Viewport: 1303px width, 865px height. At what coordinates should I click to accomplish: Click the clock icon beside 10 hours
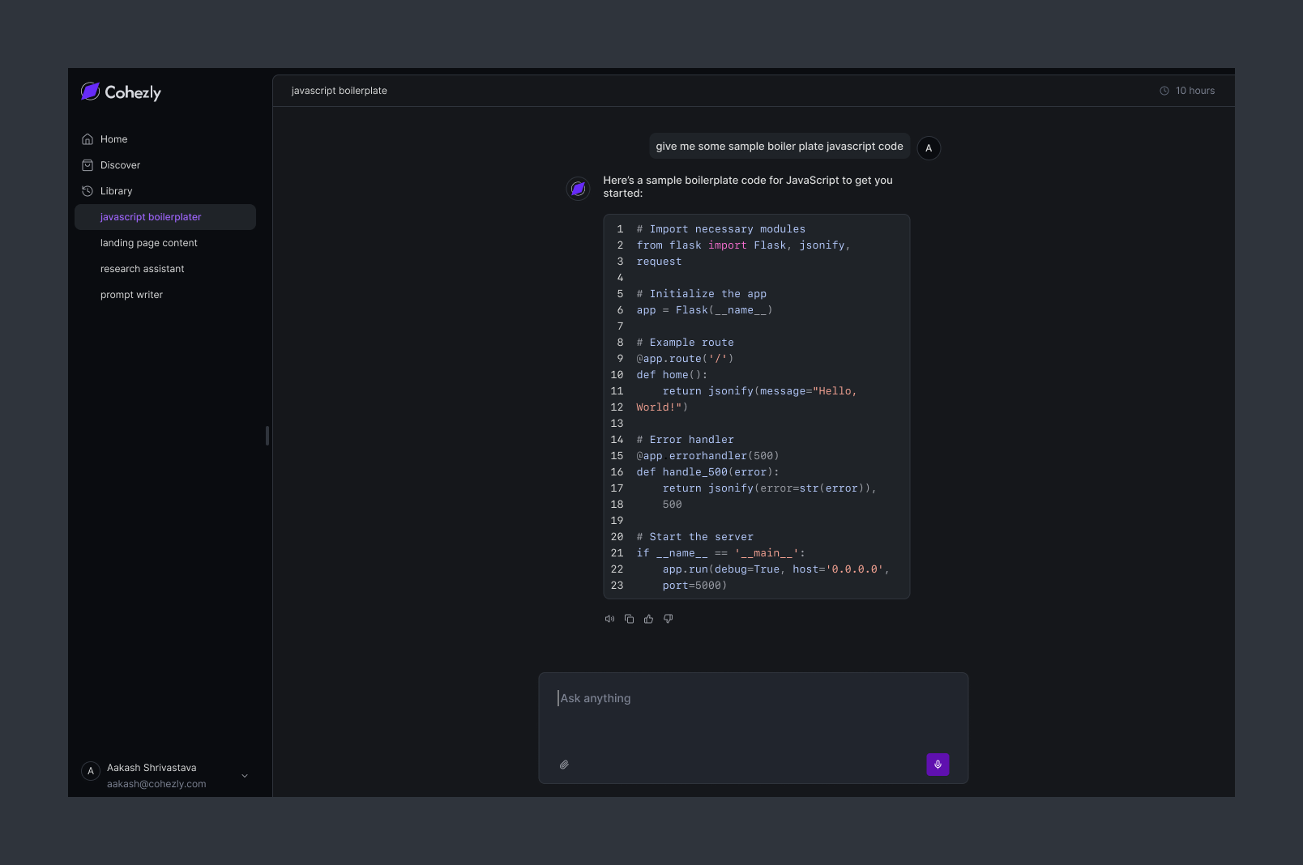[x=1164, y=91]
